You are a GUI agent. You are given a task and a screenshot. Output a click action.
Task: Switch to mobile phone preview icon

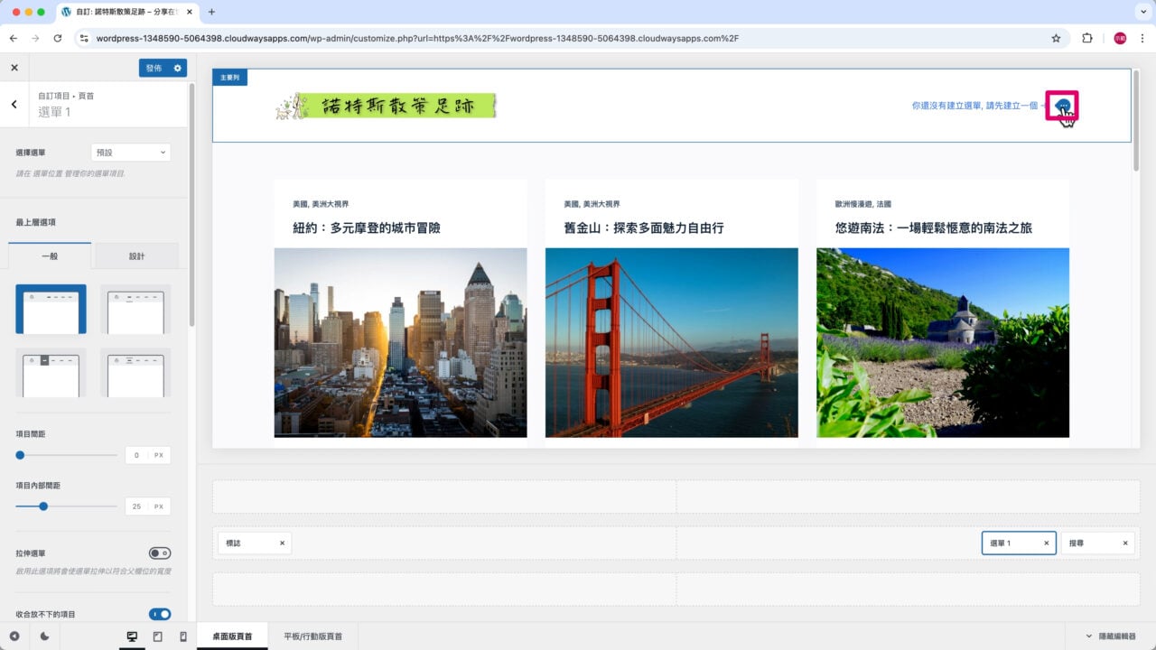183,636
